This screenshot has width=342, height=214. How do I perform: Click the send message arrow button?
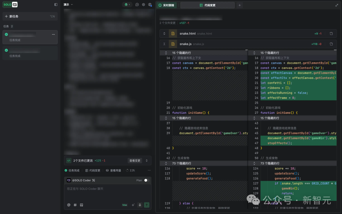click(147, 205)
